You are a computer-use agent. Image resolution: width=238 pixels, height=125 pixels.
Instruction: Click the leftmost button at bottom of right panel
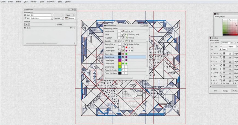(216, 91)
